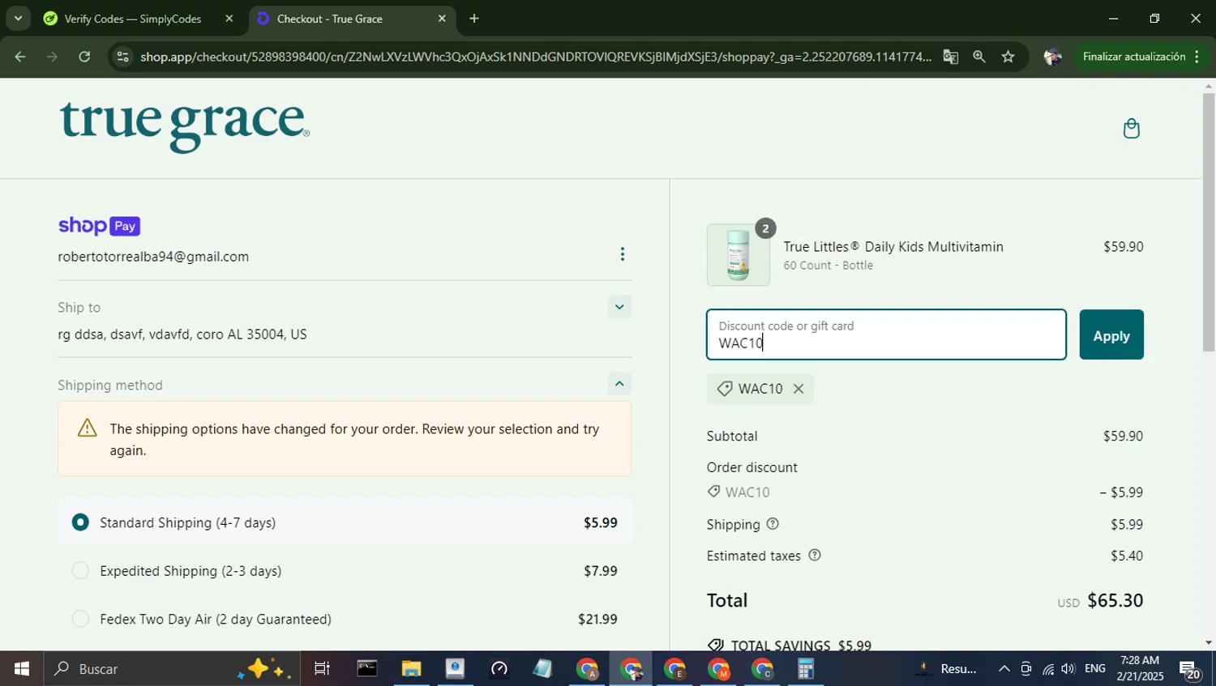Image resolution: width=1216 pixels, height=686 pixels.
Task: Expand the Ship to section chevron
Action: click(619, 307)
